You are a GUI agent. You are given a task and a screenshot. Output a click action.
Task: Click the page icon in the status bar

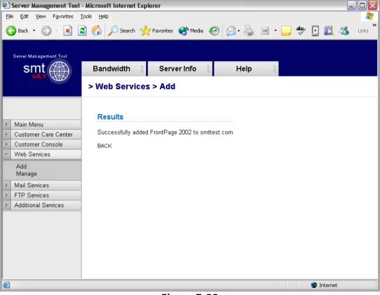click(6, 285)
